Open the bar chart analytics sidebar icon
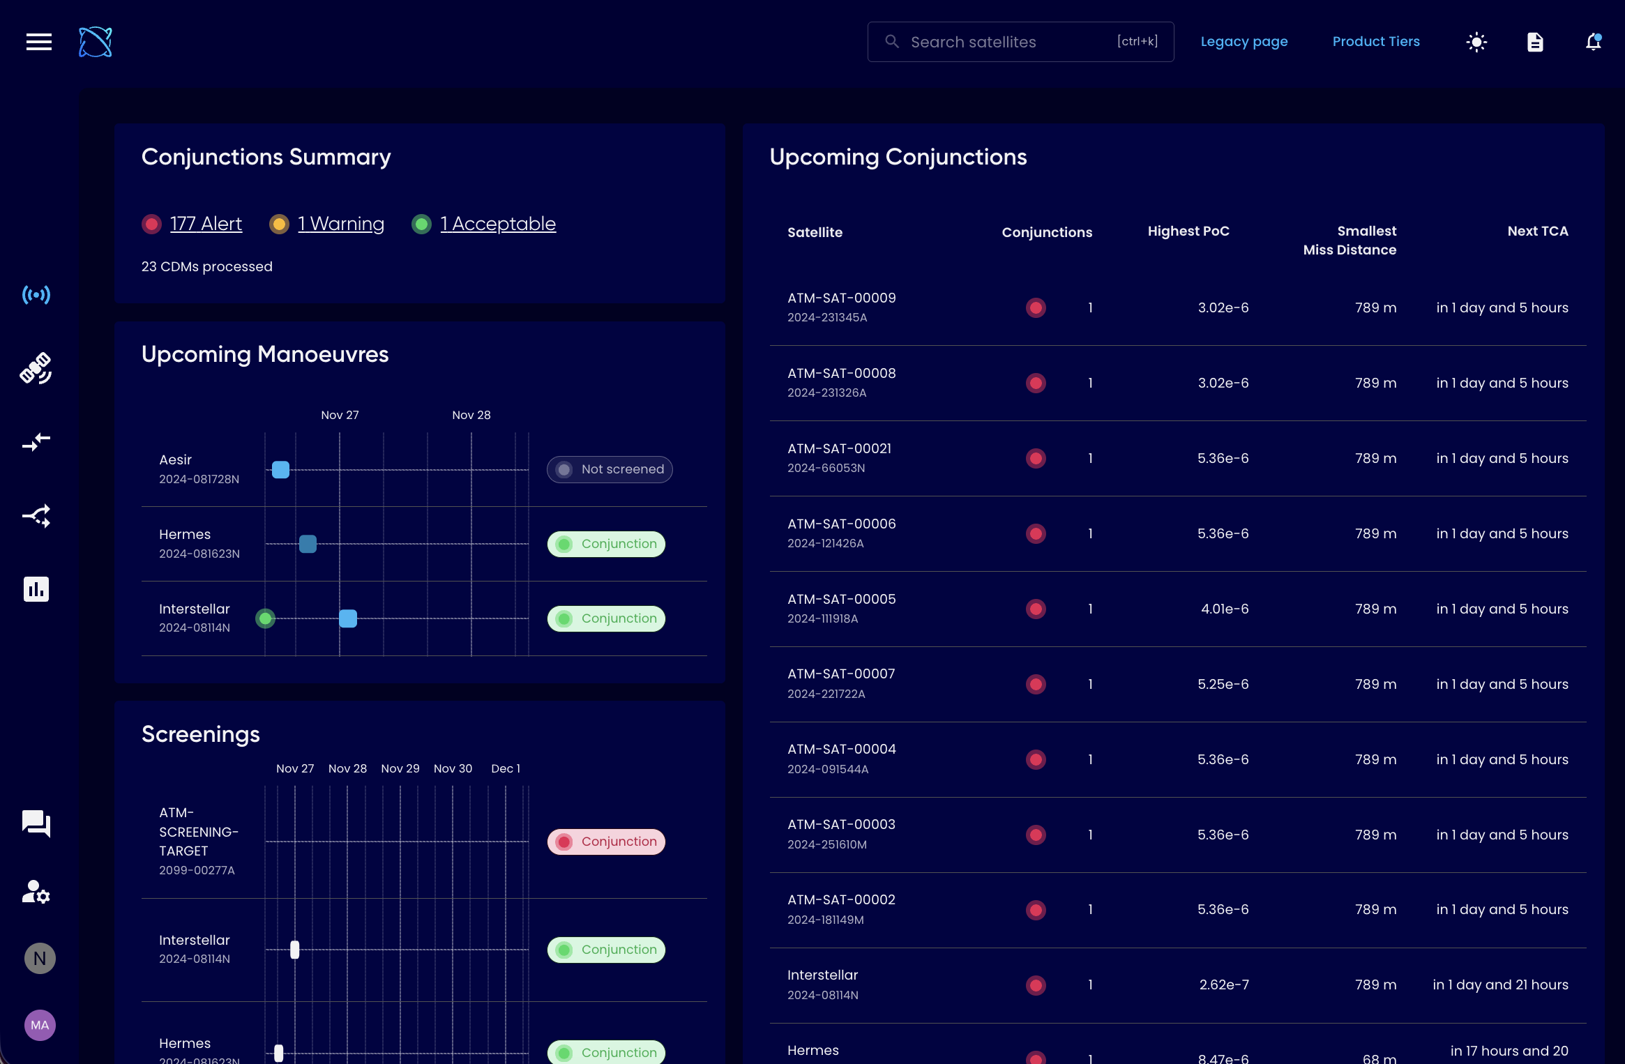The width and height of the screenshot is (1625, 1064). (x=36, y=589)
